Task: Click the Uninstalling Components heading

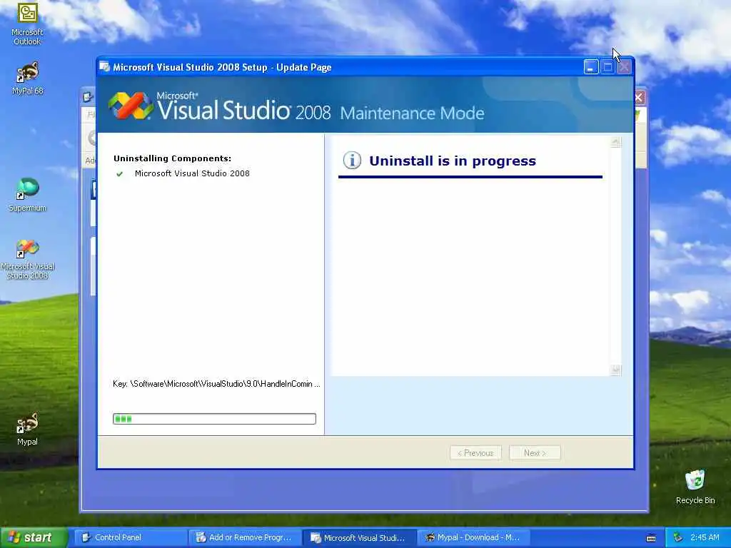Action: (173, 158)
